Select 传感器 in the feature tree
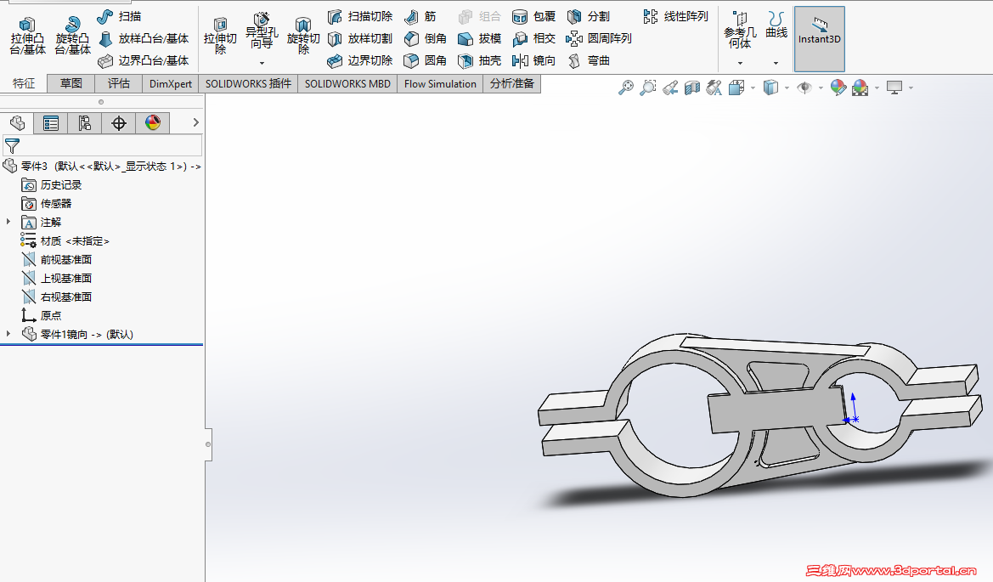The image size is (993, 582). [56, 203]
